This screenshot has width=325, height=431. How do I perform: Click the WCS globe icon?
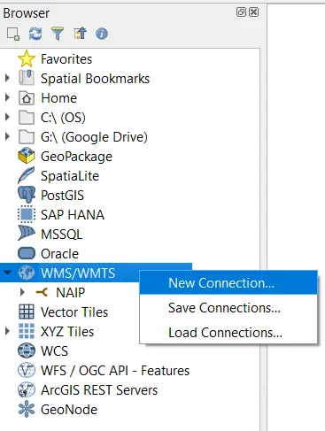tap(27, 350)
